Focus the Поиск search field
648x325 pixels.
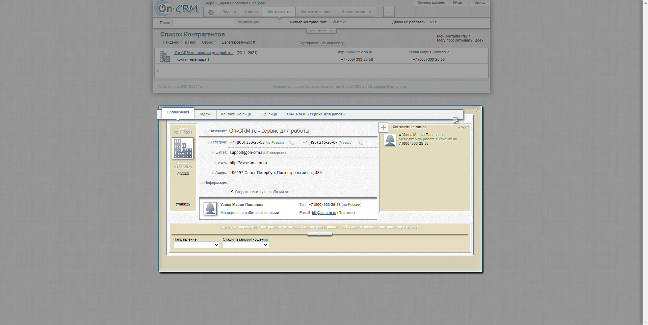(203, 23)
